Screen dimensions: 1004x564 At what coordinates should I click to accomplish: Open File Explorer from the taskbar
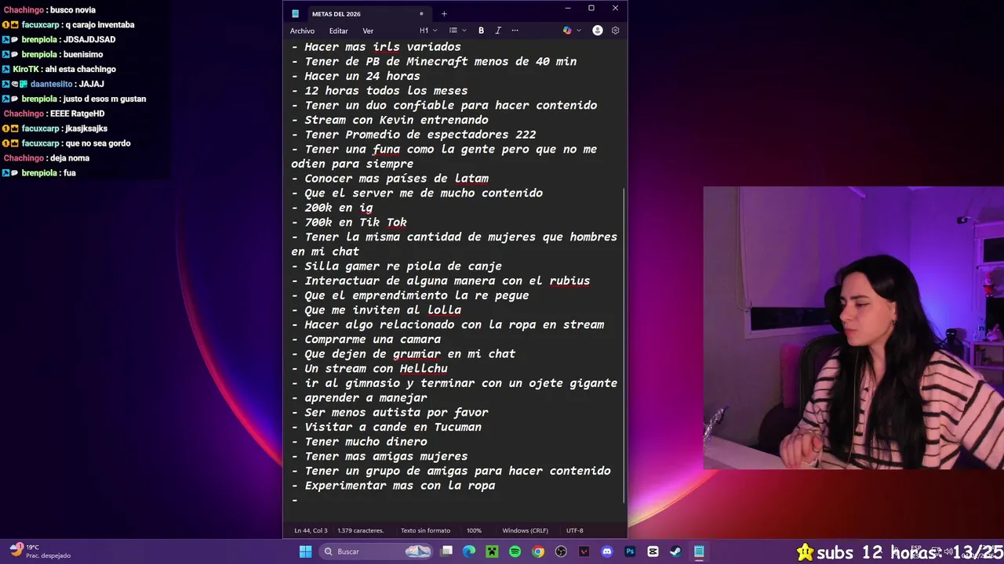(446, 551)
